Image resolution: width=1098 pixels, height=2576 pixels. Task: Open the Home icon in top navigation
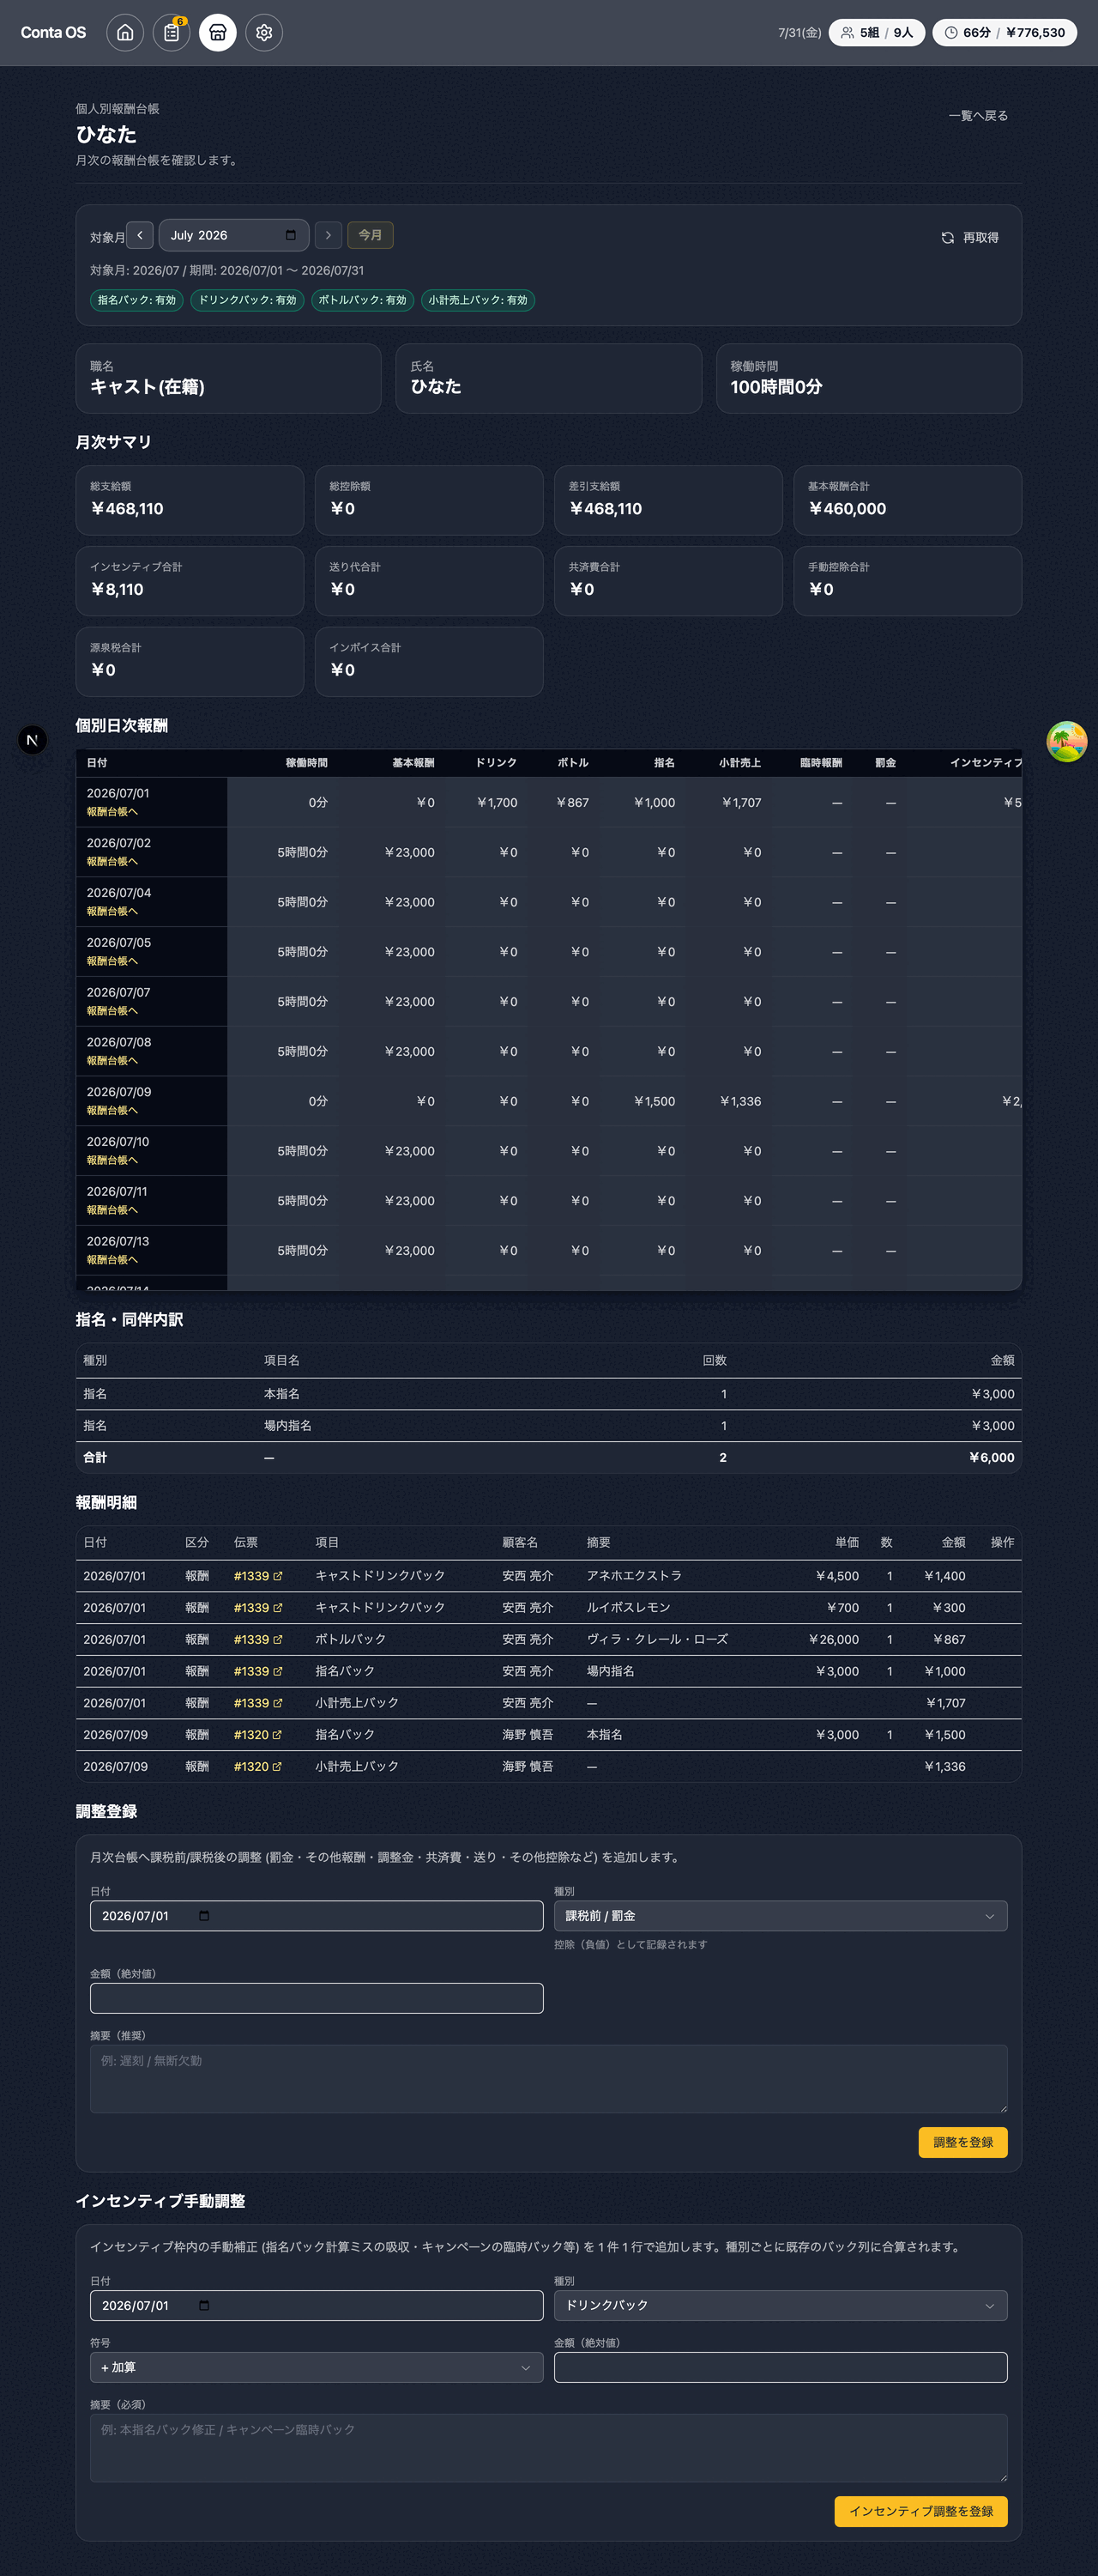[125, 33]
